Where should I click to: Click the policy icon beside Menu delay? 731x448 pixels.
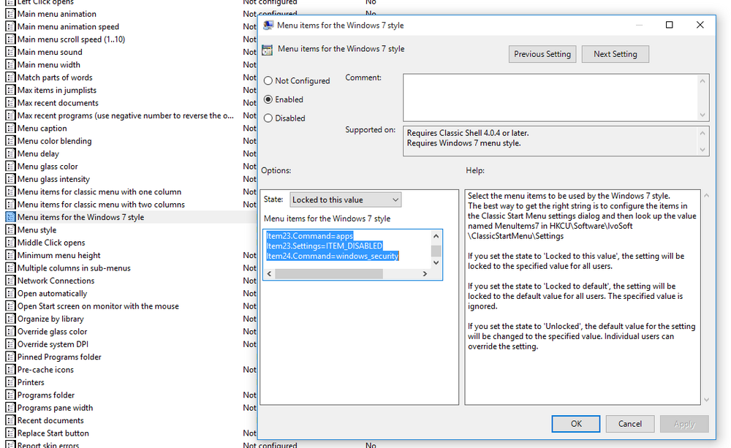pos(10,153)
